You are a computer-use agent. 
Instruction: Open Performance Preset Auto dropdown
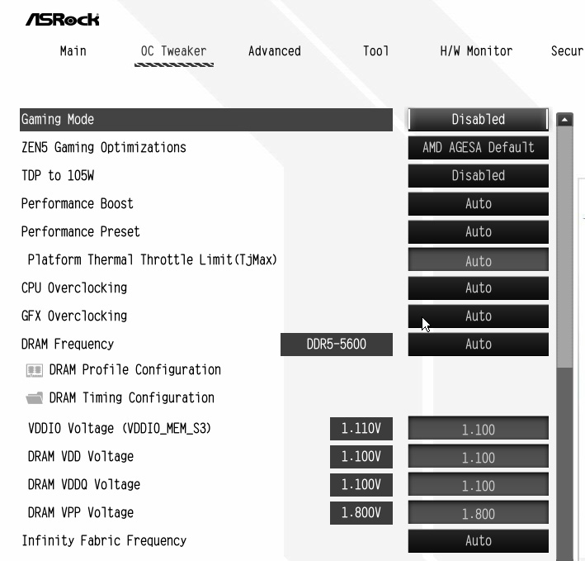click(x=479, y=232)
